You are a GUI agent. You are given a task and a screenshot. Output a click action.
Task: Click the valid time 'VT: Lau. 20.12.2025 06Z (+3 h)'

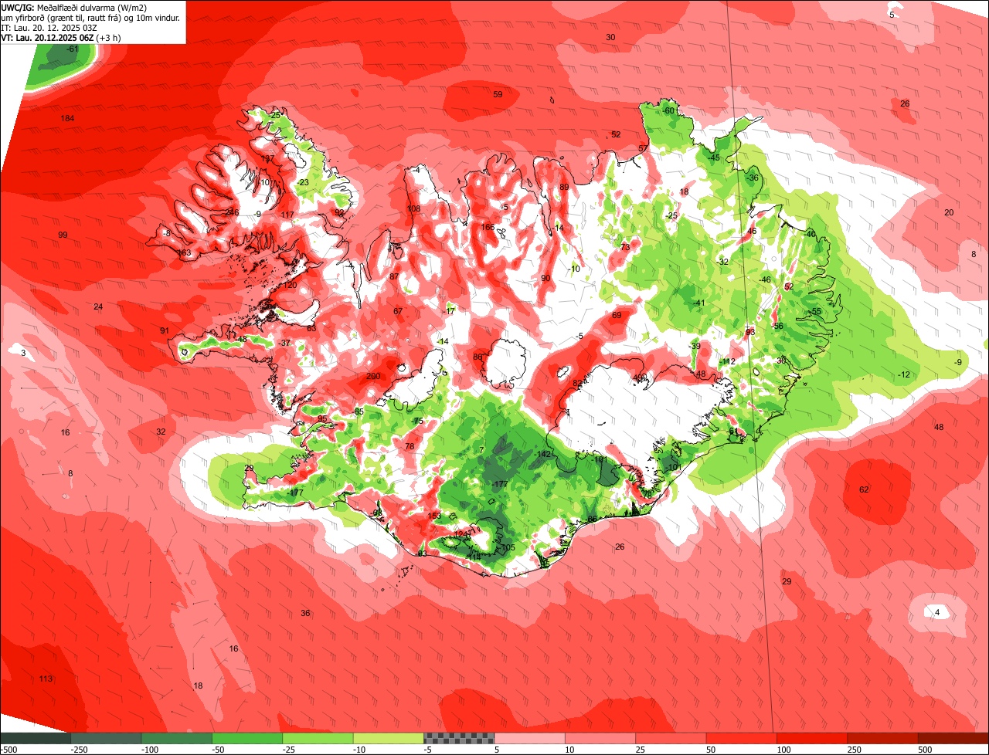[59, 37]
